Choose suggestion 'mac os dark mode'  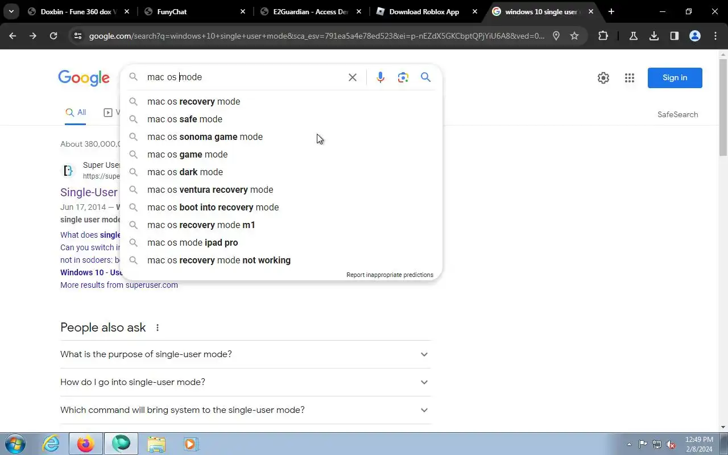click(281, 172)
